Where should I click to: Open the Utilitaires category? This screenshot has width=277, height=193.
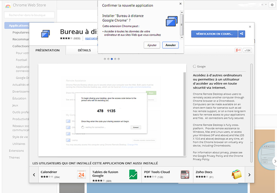pos(19,144)
